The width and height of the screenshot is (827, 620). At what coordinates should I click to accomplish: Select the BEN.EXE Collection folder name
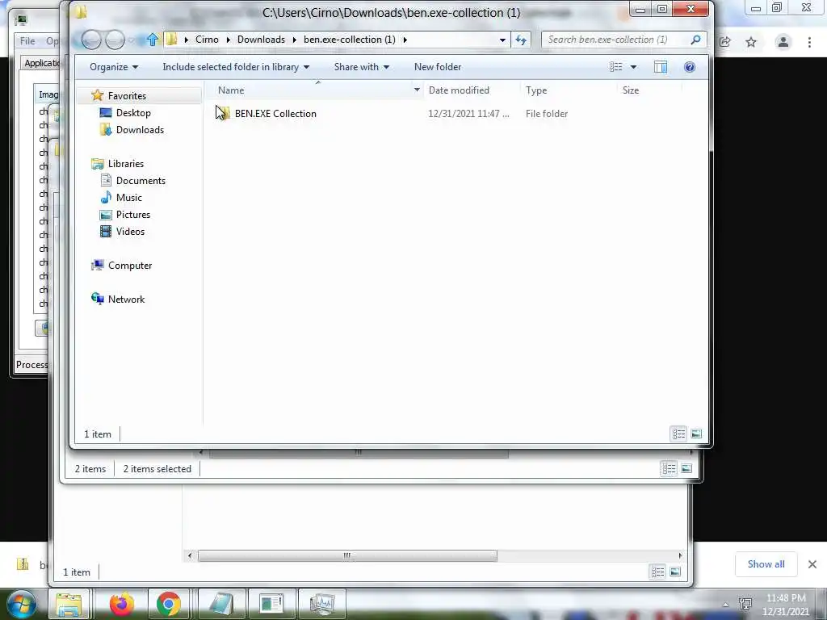pyautogui.click(x=275, y=113)
